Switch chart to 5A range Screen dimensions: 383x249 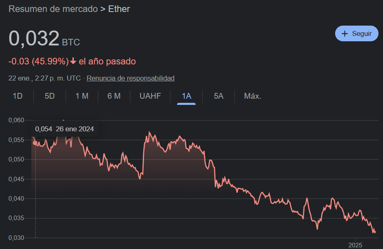(x=219, y=96)
